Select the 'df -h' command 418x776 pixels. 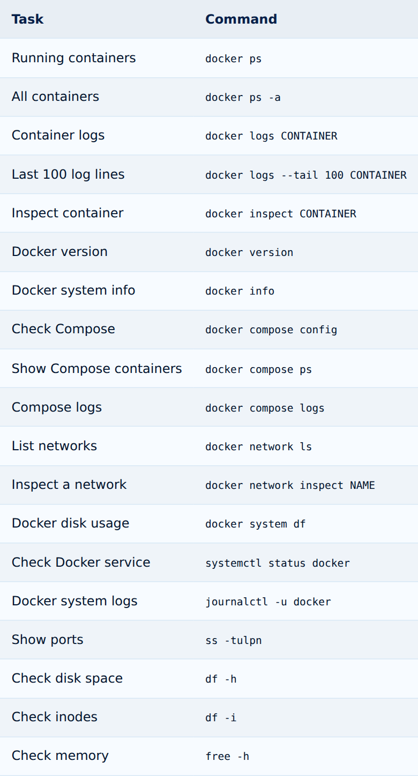[x=221, y=679]
